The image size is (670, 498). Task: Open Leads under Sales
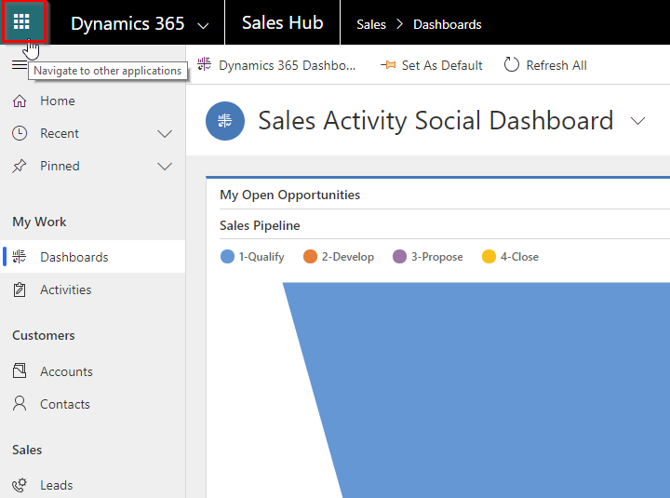click(93, 485)
